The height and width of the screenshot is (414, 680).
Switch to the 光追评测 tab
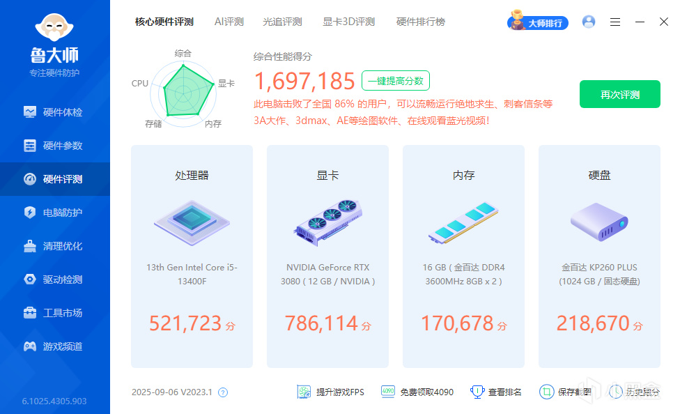point(282,22)
